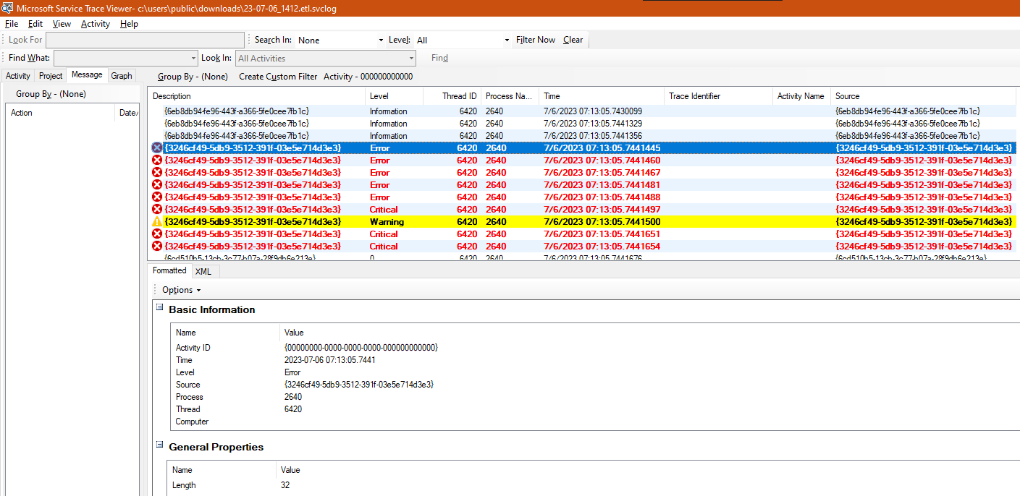
Task: Switch to the Graph tab
Action: 122,76
